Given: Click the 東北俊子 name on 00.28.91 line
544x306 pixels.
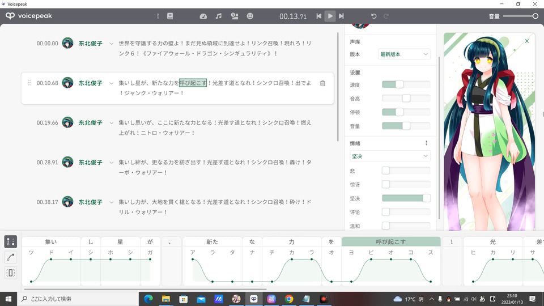Looking at the screenshot, I should pos(90,163).
